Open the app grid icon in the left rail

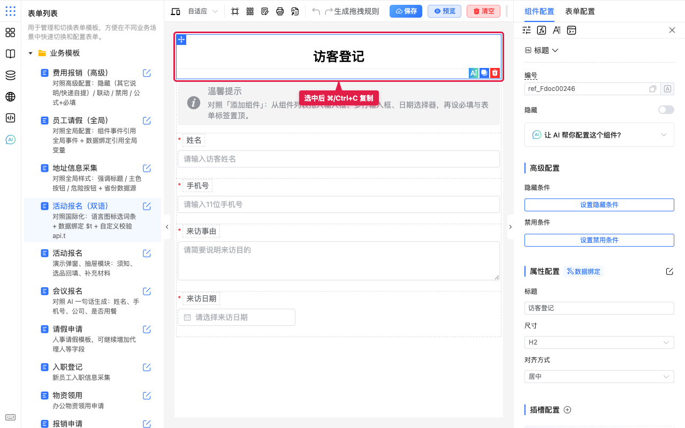tap(10, 11)
